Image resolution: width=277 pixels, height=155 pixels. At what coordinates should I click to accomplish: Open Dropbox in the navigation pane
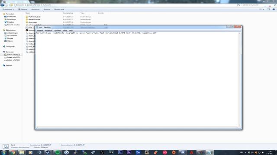pyautogui.click(x=10, y=22)
